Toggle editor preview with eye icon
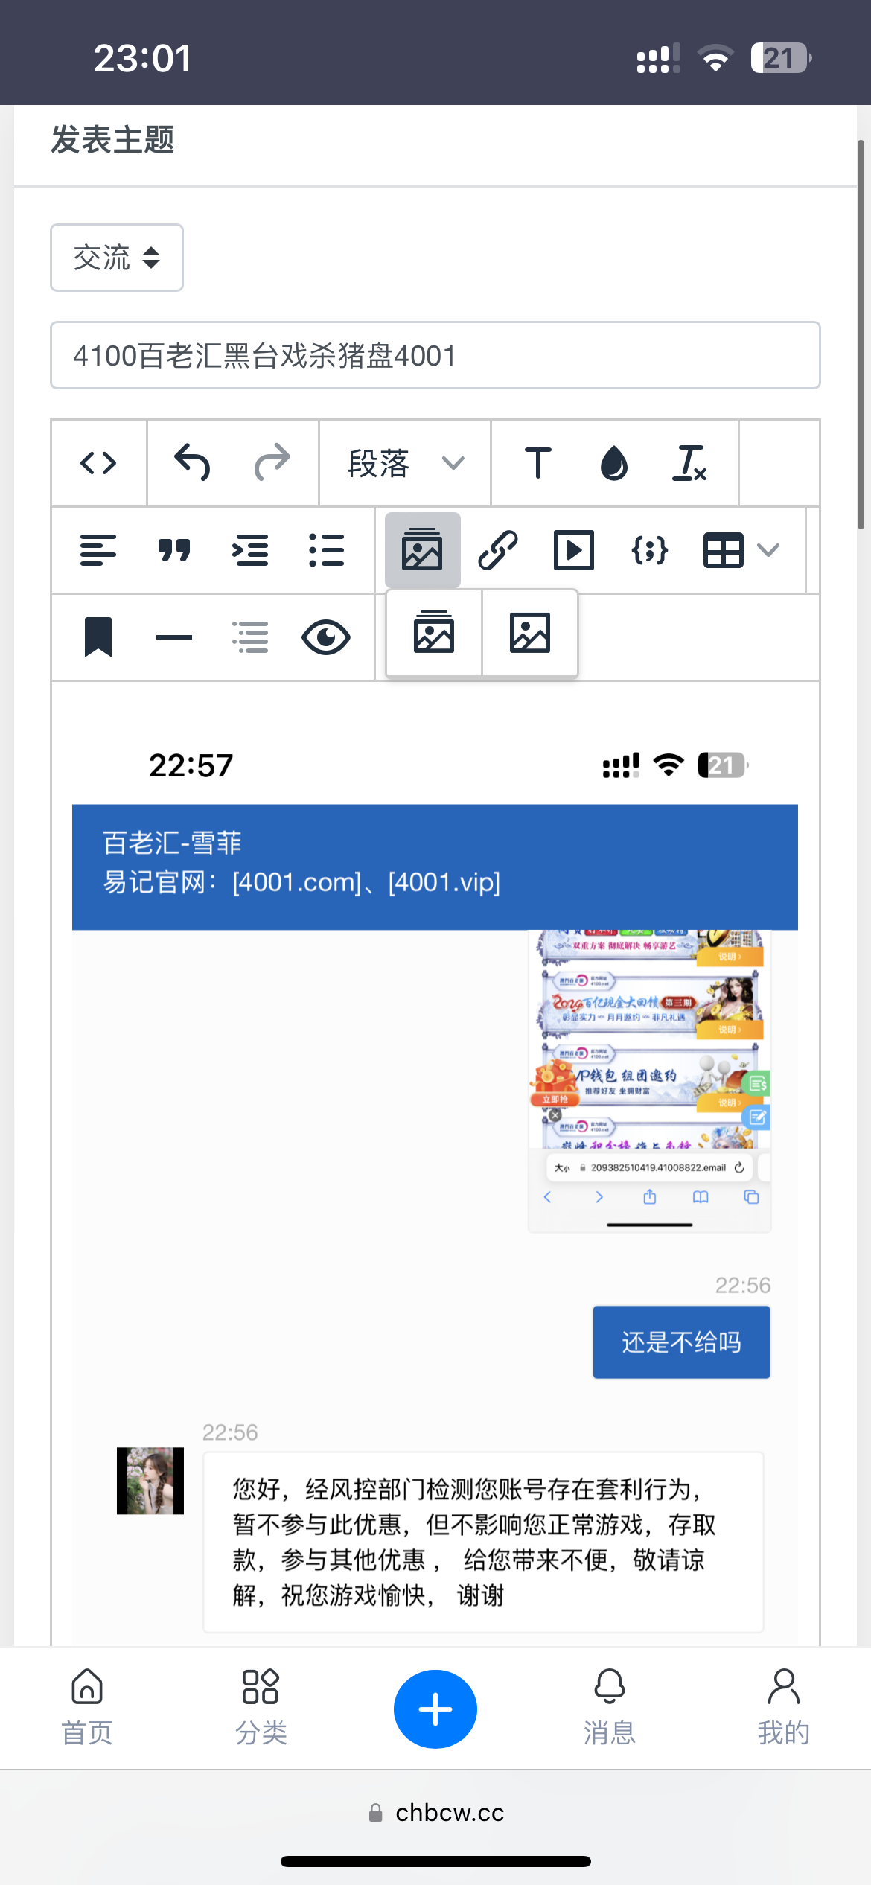The height and width of the screenshot is (1885, 871). pos(326,637)
